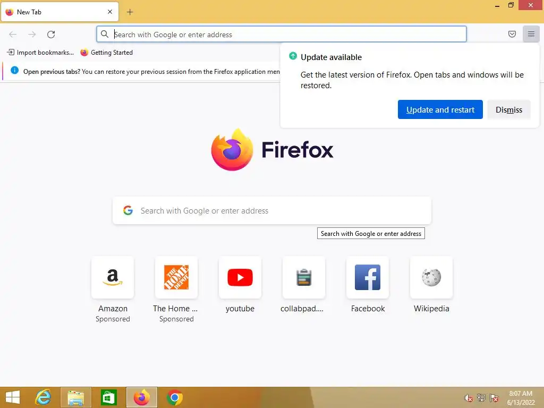
Task: Dismiss the update notification
Action: point(508,109)
